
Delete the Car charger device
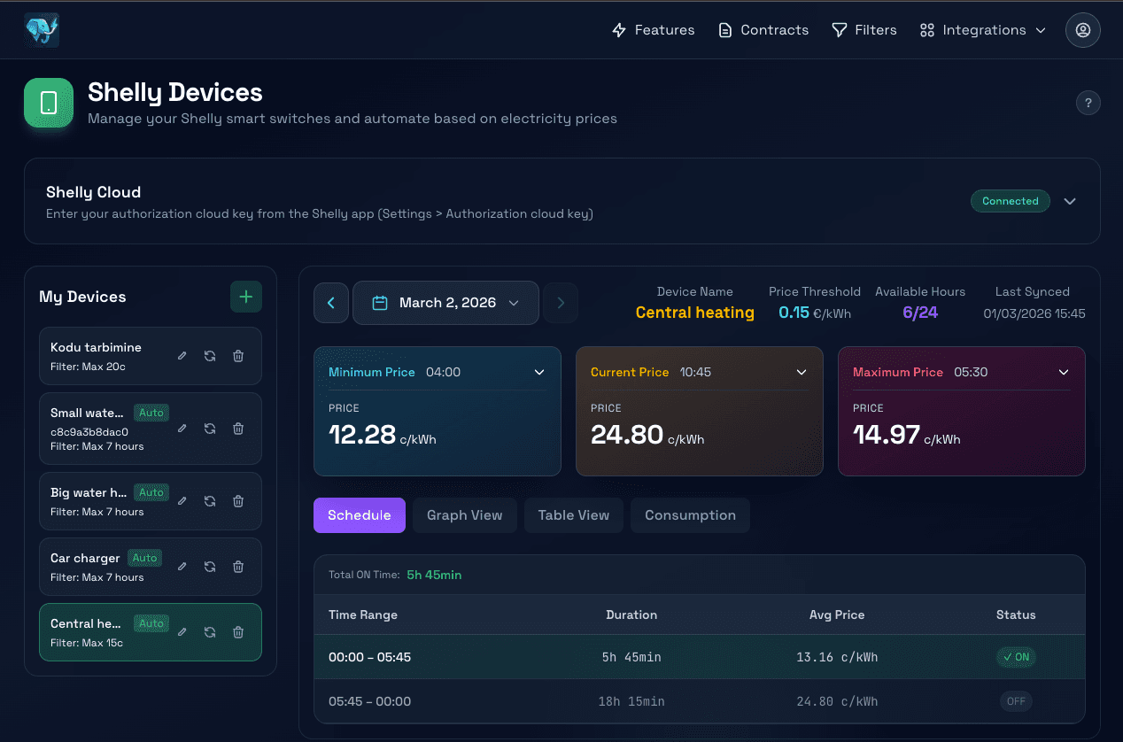(x=238, y=567)
